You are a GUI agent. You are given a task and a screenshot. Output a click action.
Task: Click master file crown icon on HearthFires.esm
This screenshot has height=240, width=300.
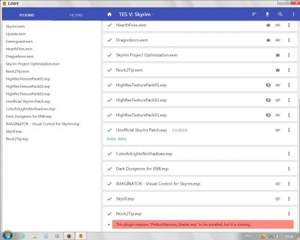tap(268, 25)
